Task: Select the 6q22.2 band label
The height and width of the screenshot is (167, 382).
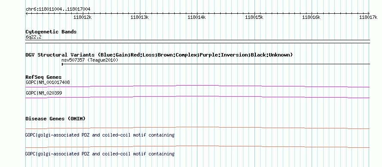Action: (x=33, y=37)
